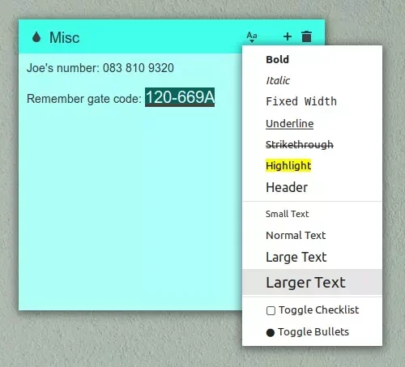Choose Normal Text size
The image size is (405, 367).
click(x=312, y=235)
